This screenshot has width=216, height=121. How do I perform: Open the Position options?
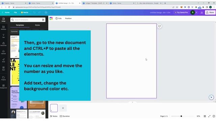click(x=68, y=18)
